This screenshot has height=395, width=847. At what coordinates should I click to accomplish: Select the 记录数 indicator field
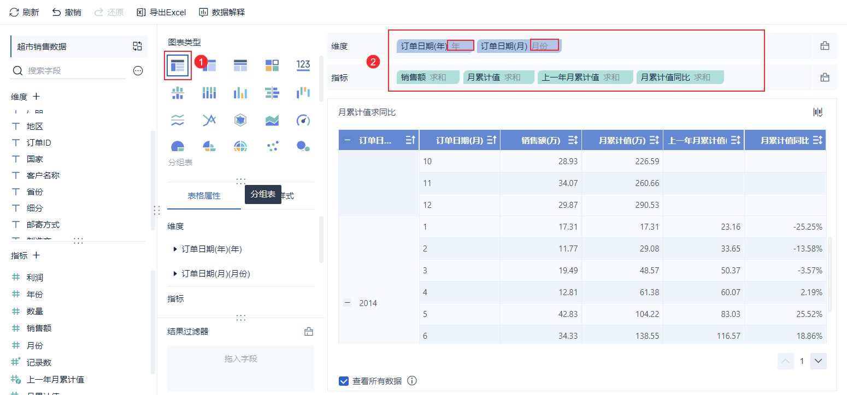pos(39,362)
